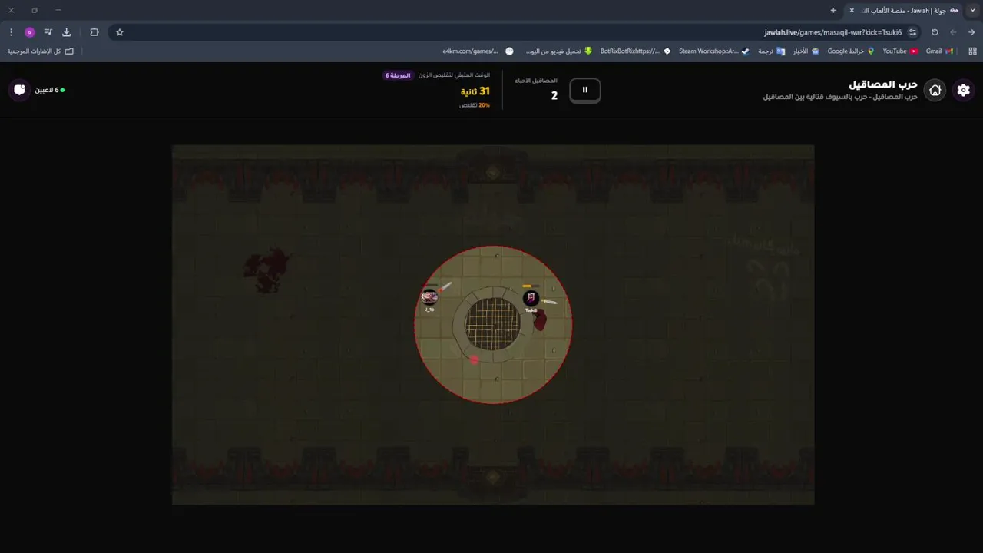983x553 pixels.
Task: Open the browser downloads icon
Action: tap(67, 32)
